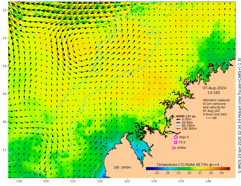Viewport: 241px width, 186px height.
Task: Click the 'drifter' legend label
Action: pyautogui.click(x=182, y=148)
